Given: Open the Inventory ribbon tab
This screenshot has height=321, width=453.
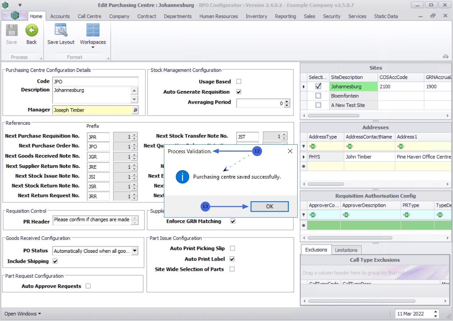Looking at the screenshot, I should pos(256,16).
